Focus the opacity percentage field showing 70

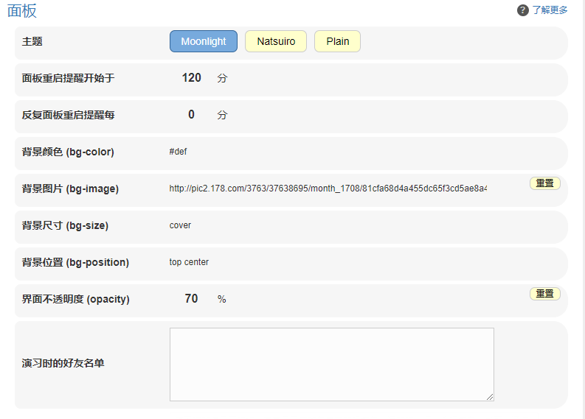pos(191,299)
